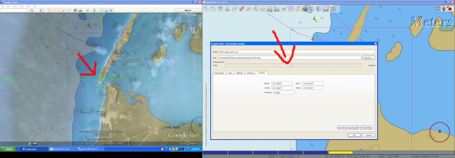The image size is (455, 158).
Task: Open planets switcher in Google Earth
Action: click(x=88, y=10)
